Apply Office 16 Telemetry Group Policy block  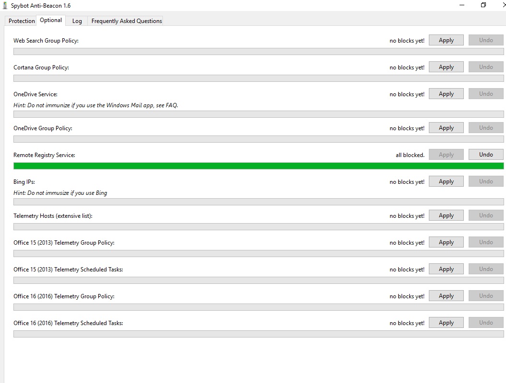[x=446, y=296]
